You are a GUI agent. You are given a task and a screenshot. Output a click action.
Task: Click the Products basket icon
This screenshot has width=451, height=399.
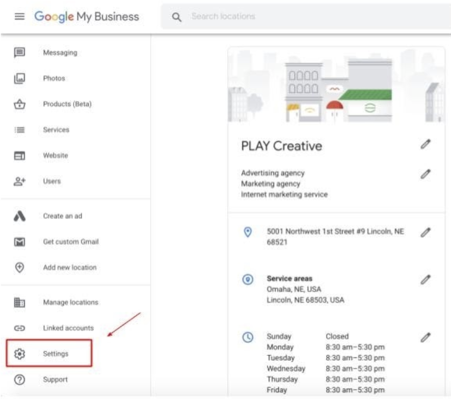(x=19, y=104)
